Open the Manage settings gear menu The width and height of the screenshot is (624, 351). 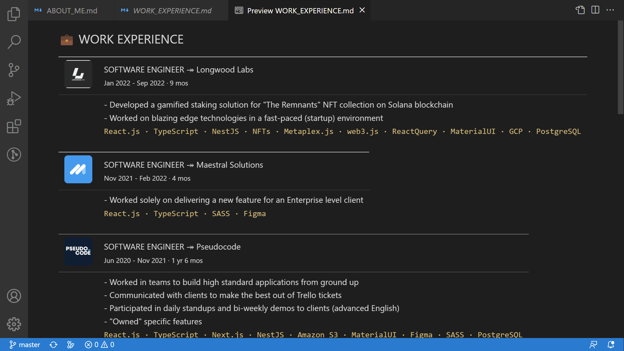pyautogui.click(x=14, y=324)
